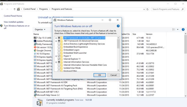Image resolution: width=187 pixels, height=107 pixels.
Task: Click Control Panel icon in address bar
Action: (18, 9)
